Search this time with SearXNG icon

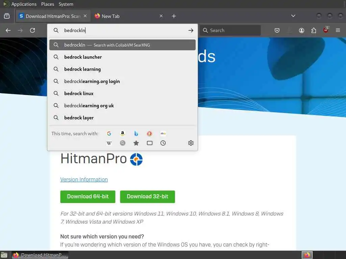(122, 143)
